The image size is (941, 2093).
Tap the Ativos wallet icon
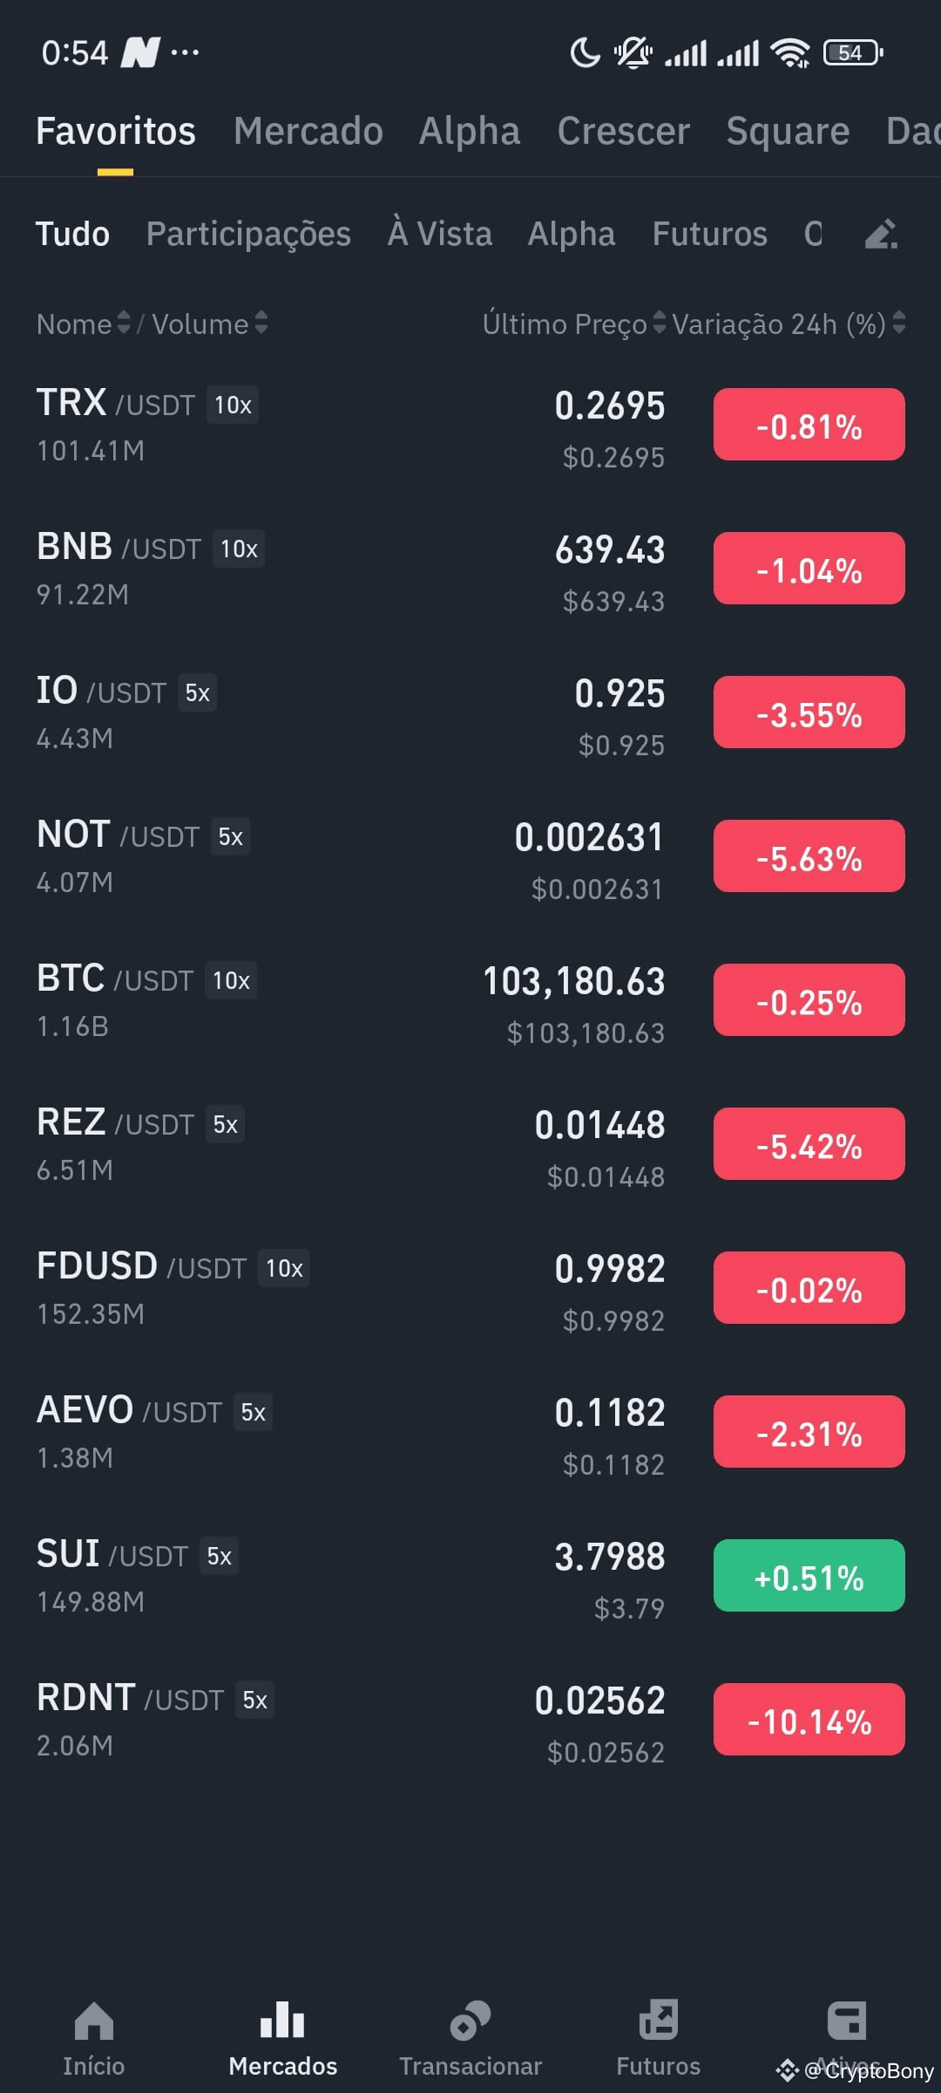(847, 2020)
